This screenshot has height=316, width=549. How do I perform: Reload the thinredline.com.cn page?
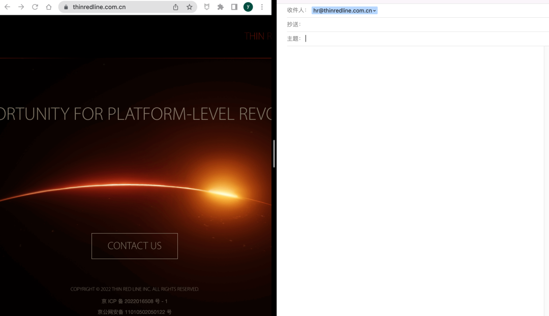[35, 7]
